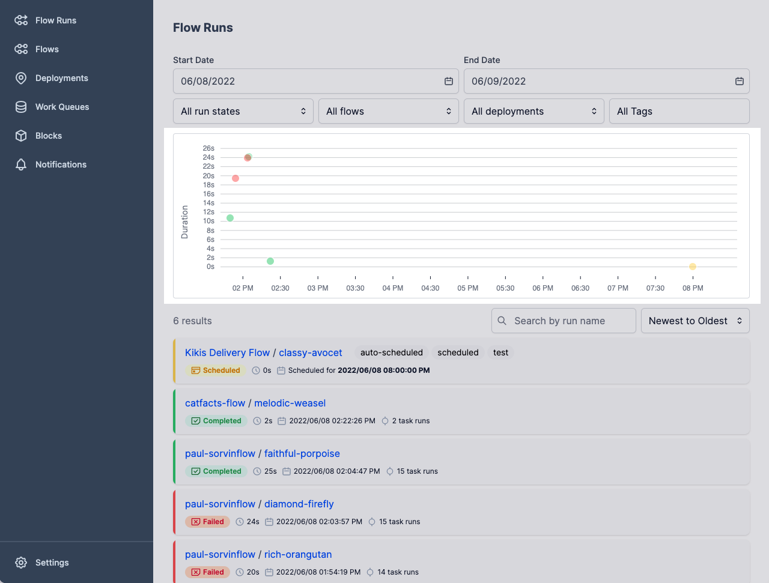
Task: Open Blocks page
Action: click(x=49, y=136)
